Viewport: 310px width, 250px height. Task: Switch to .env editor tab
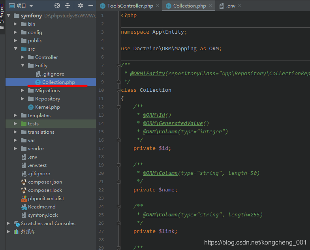pyautogui.click(x=231, y=6)
